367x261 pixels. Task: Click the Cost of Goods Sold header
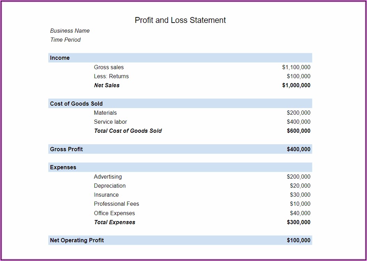(76, 104)
